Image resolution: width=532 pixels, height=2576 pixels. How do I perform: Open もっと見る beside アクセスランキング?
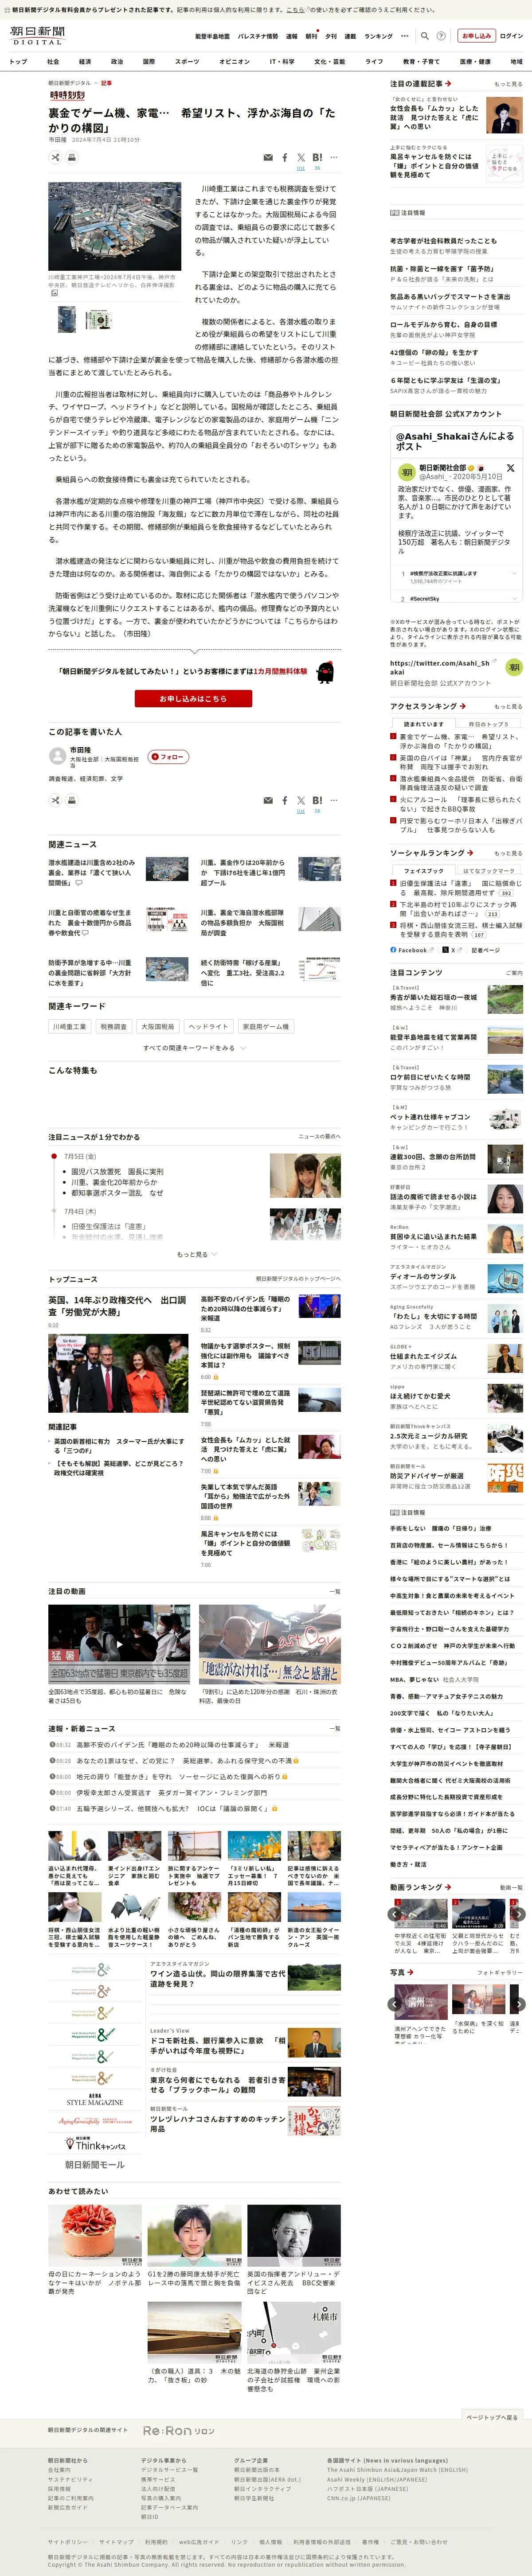(508, 706)
